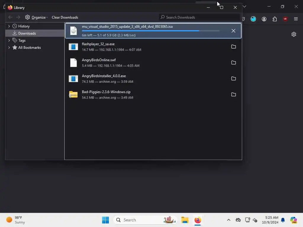The width and height of the screenshot is (303, 227).
Task: Click the network display tray icon
Action: [247, 220]
